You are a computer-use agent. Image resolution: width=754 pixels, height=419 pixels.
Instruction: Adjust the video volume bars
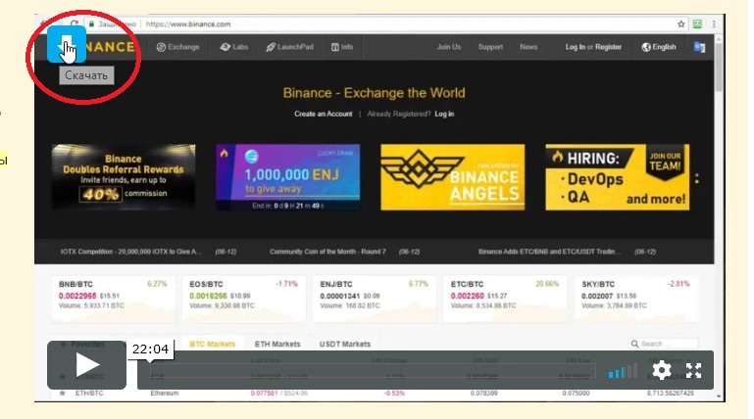pyautogui.click(x=623, y=370)
